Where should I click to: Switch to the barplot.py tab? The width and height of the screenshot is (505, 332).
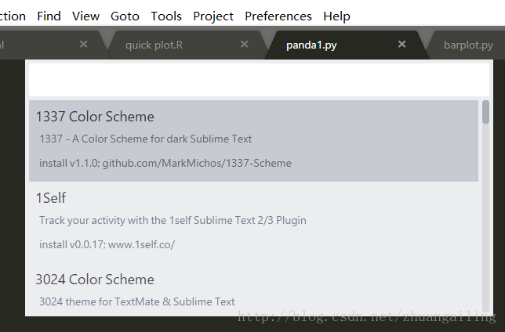(468, 45)
